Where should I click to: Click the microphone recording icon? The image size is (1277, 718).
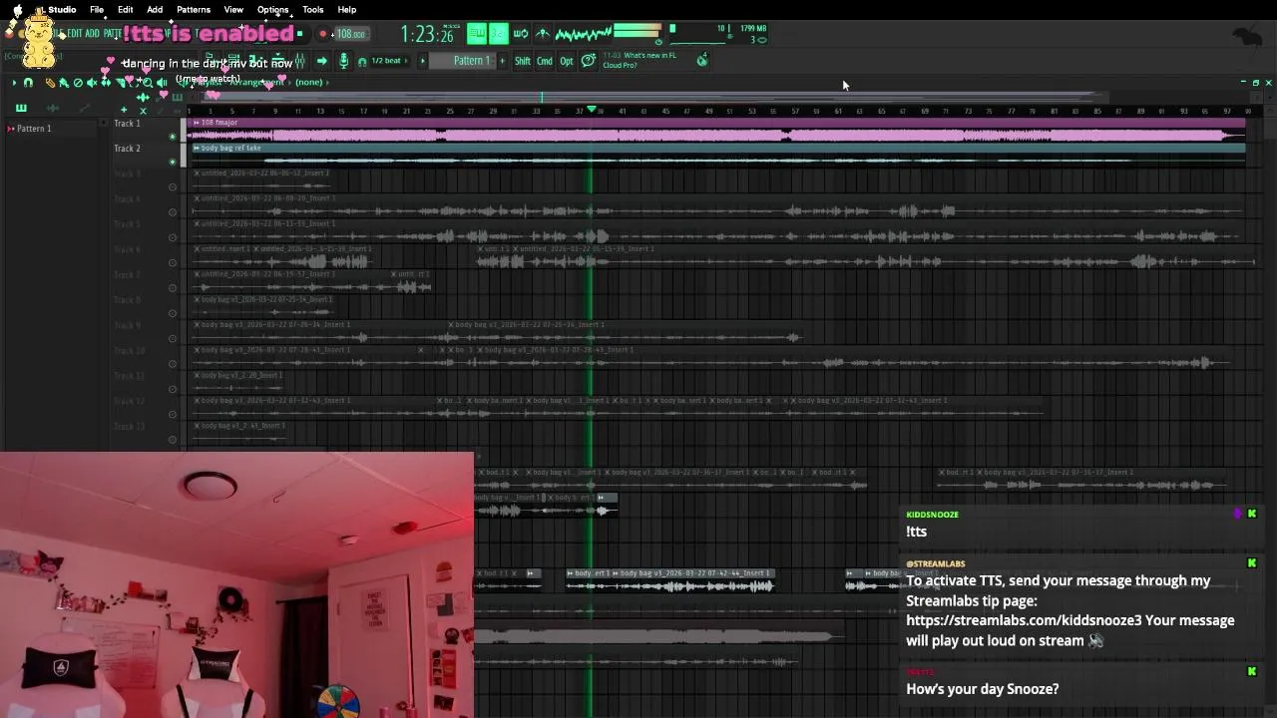click(343, 61)
